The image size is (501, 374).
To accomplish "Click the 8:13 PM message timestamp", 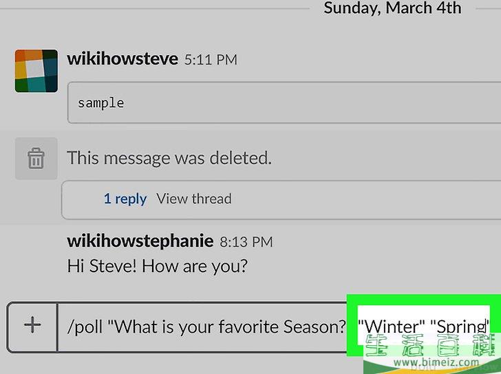I will [246, 242].
